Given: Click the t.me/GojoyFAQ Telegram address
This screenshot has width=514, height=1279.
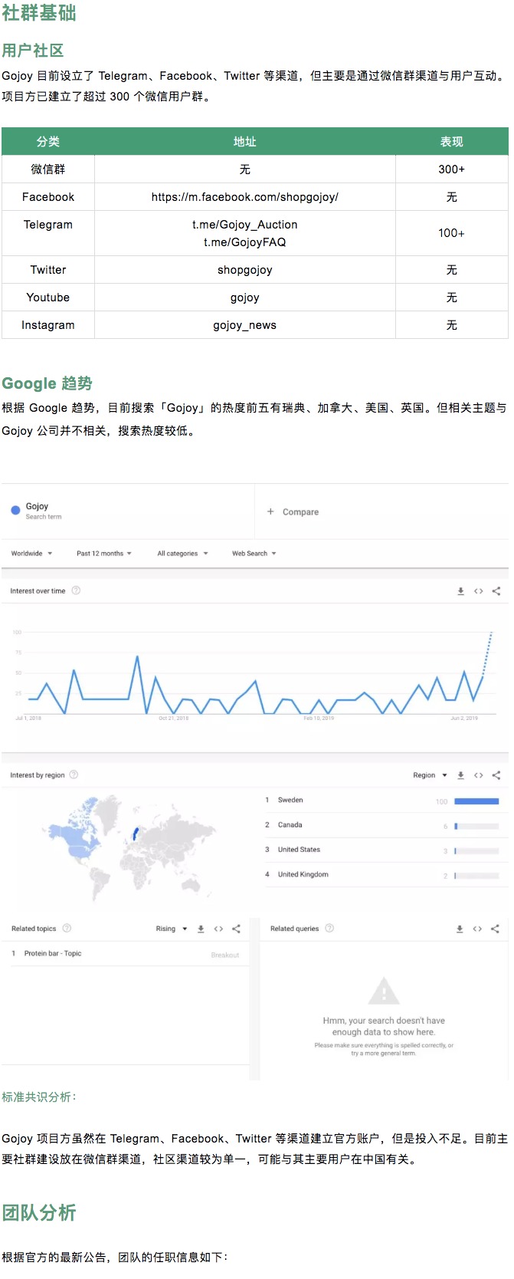Looking at the screenshot, I should (245, 242).
